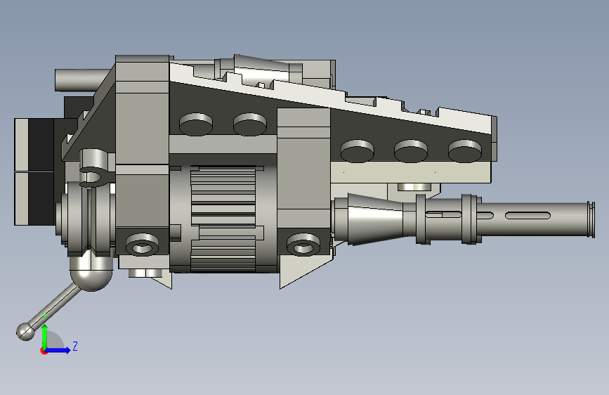
Task: Click the blue Z label beside the triad
Action: tap(75, 346)
